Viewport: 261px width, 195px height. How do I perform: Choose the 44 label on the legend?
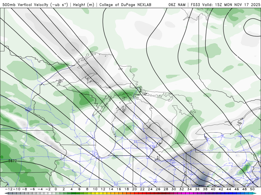point(229,189)
